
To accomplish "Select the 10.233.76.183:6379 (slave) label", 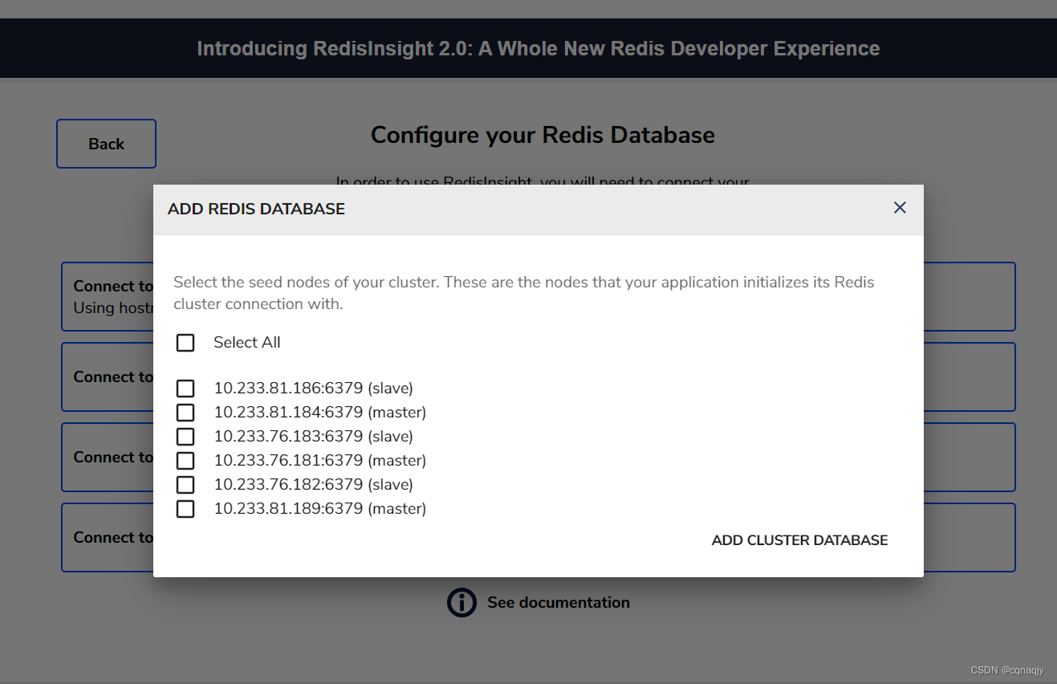I will click(313, 437).
